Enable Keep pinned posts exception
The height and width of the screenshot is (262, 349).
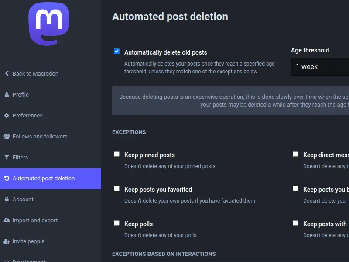[116, 154]
